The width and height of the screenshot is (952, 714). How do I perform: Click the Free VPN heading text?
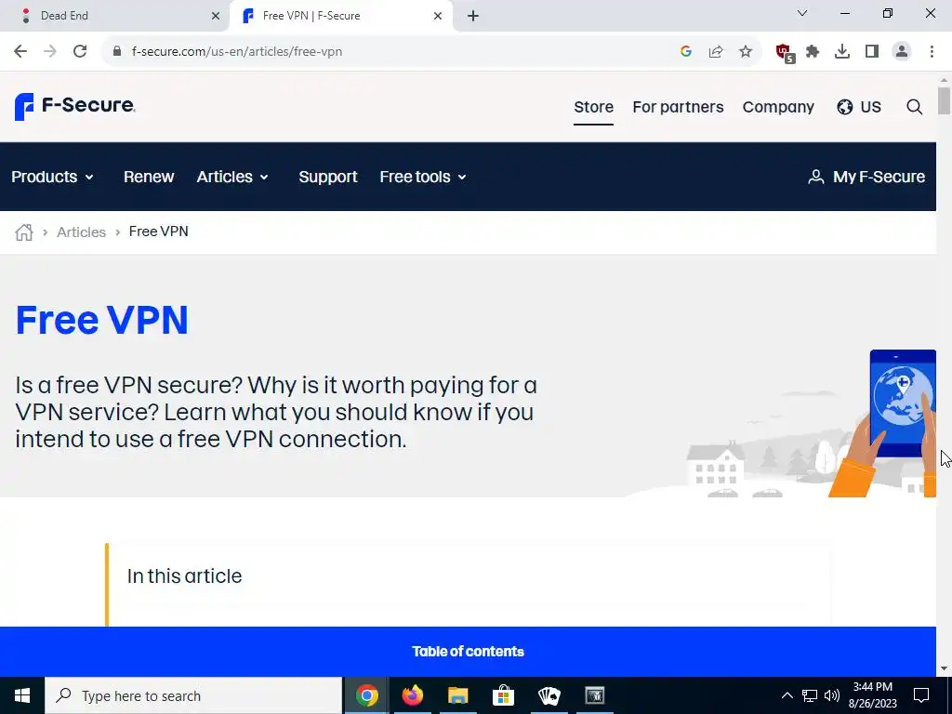102,320
